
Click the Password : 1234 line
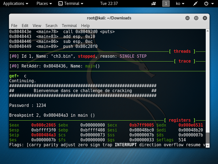click(x=27, y=105)
